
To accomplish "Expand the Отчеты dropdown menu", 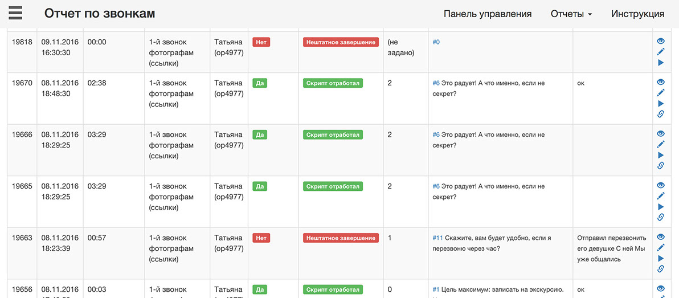I will [571, 14].
